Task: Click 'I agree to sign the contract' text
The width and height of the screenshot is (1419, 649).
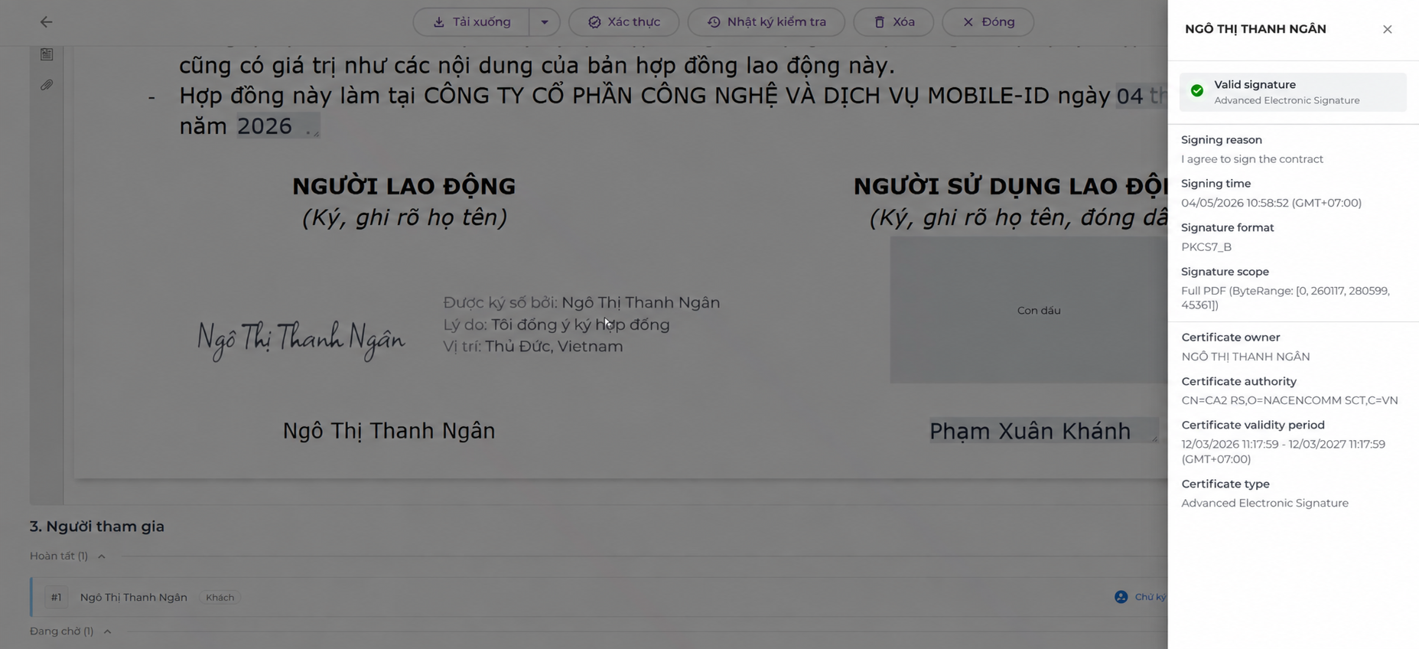Action: pyautogui.click(x=1252, y=159)
